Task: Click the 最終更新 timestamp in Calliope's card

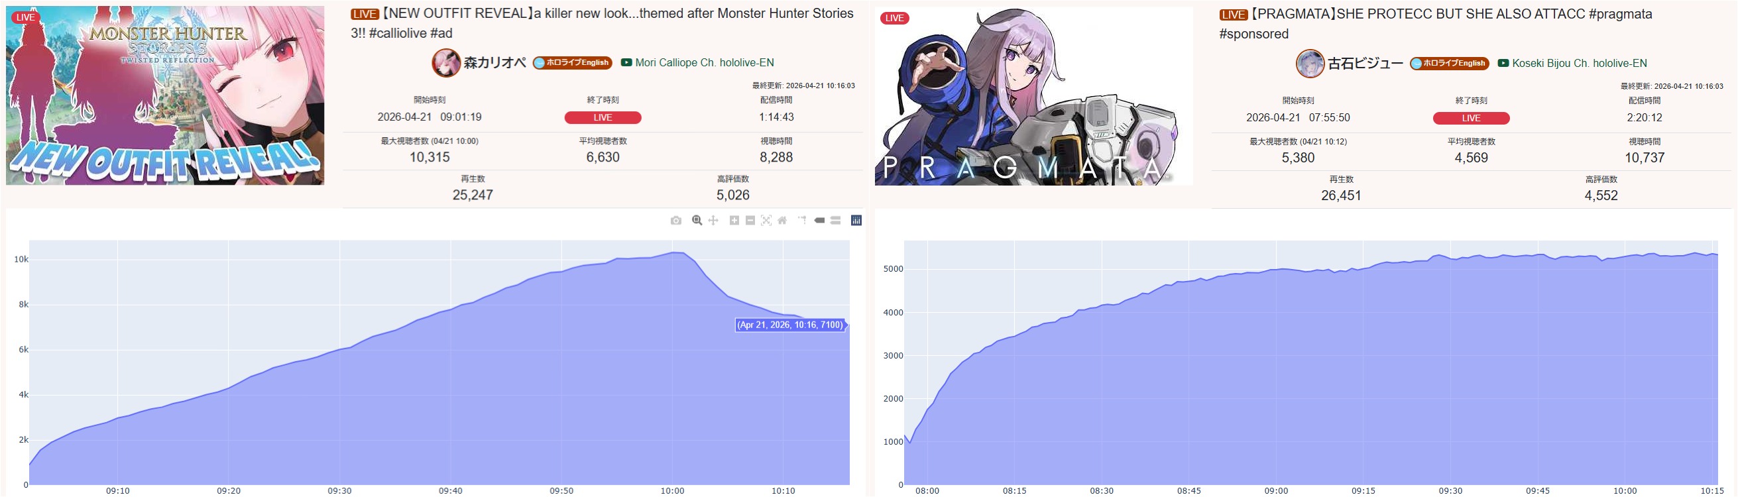Action: click(x=803, y=85)
